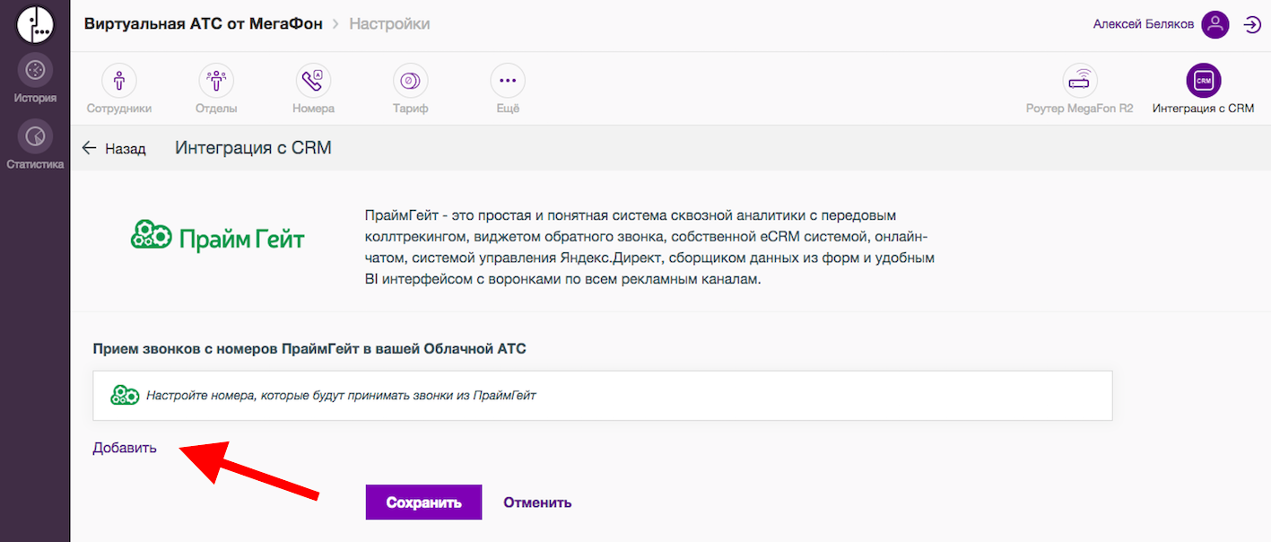
Task: Click the Алексей Беляков user name
Action: pyautogui.click(x=1144, y=24)
